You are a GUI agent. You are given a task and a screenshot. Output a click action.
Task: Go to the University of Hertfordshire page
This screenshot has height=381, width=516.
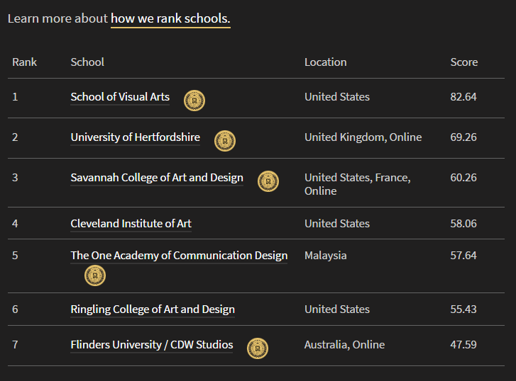click(x=135, y=137)
